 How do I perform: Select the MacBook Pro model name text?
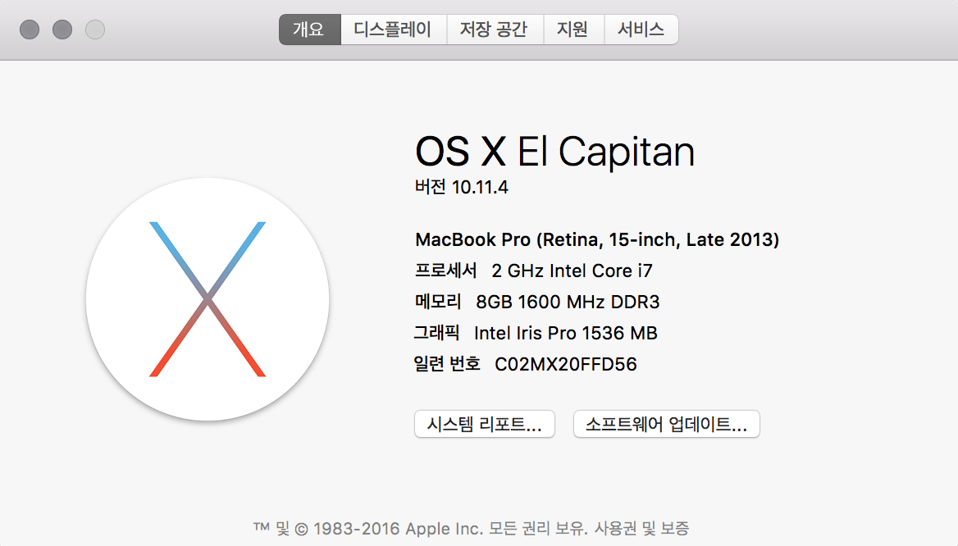tap(597, 239)
